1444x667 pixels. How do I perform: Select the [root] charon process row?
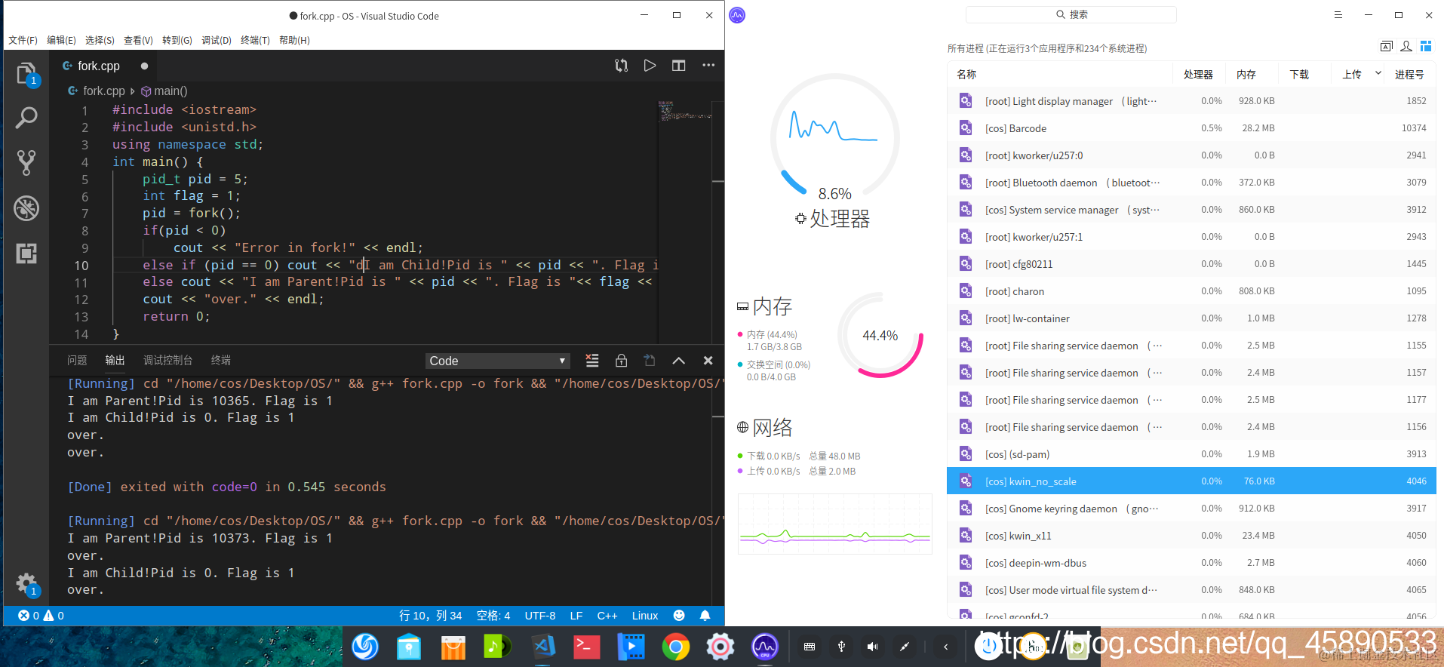[1192, 291]
